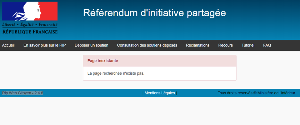Open Consultation des soutiens déposés

pyautogui.click(x=147, y=45)
